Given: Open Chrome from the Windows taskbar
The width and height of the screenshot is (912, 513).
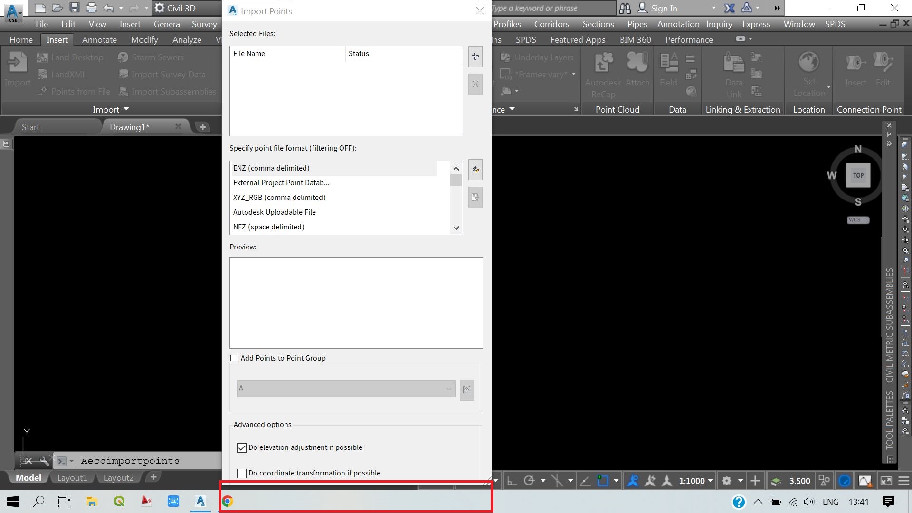Looking at the screenshot, I should [x=228, y=501].
